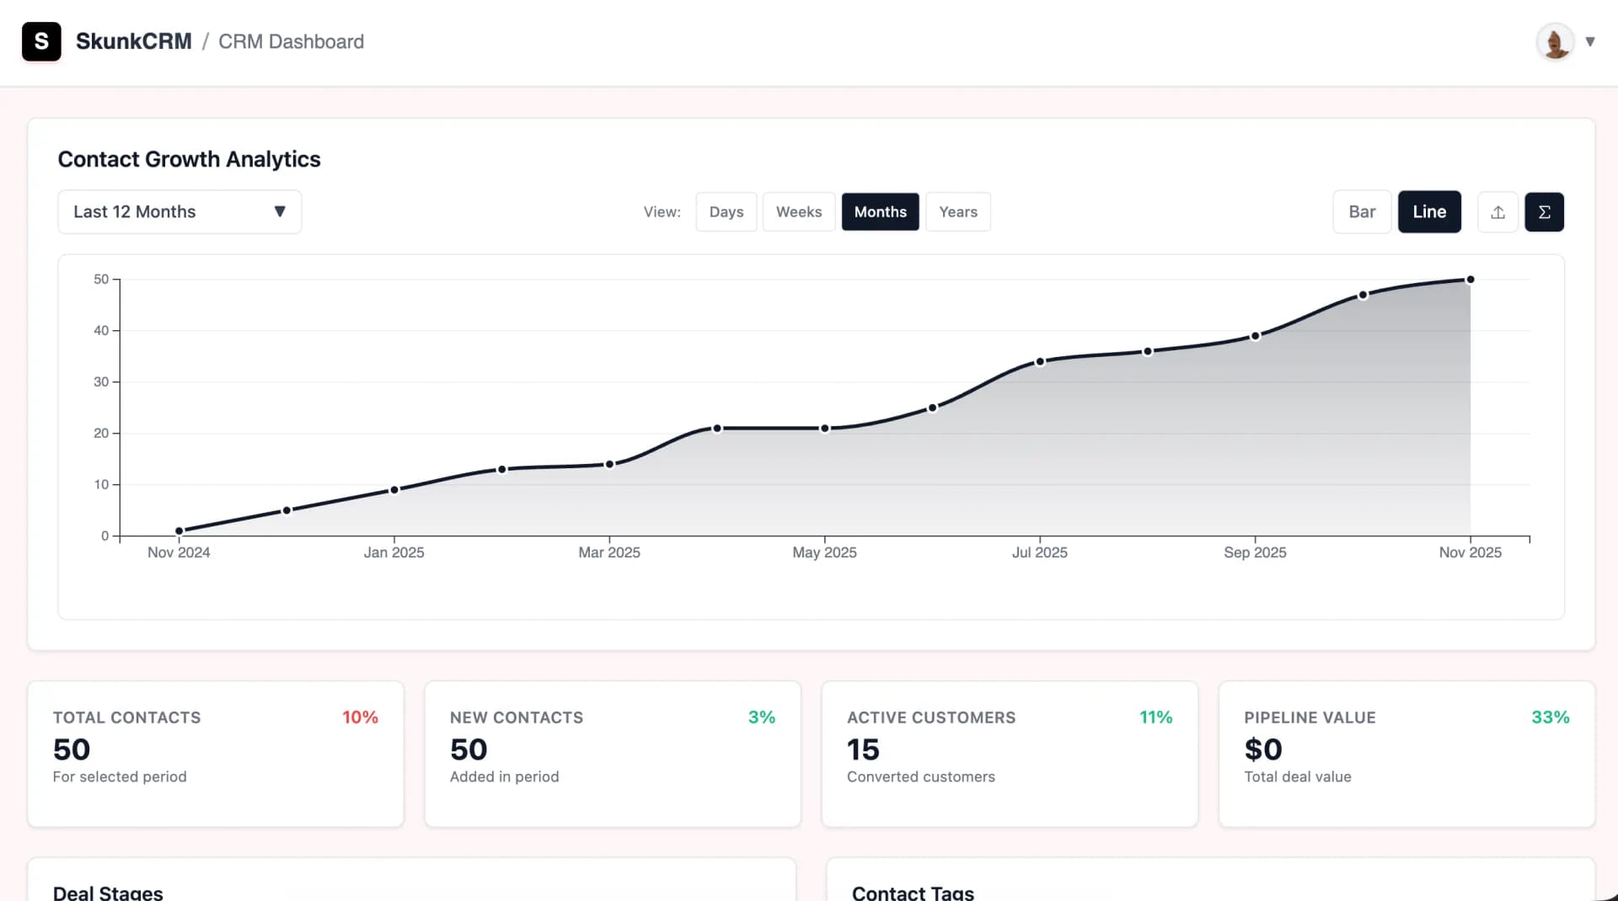The image size is (1618, 901).
Task: Switch view to Days
Action: click(726, 211)
